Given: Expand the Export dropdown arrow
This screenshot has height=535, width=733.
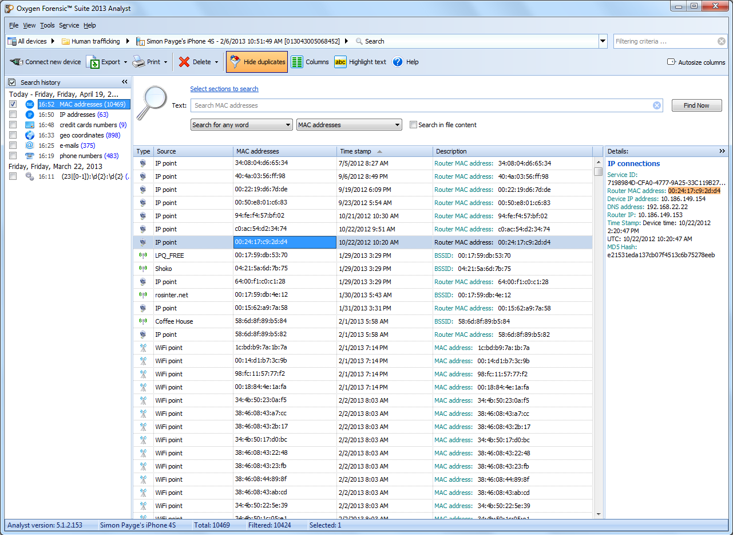Looking at the screenshot, I should pyautogui.click(x=125, y=62).
